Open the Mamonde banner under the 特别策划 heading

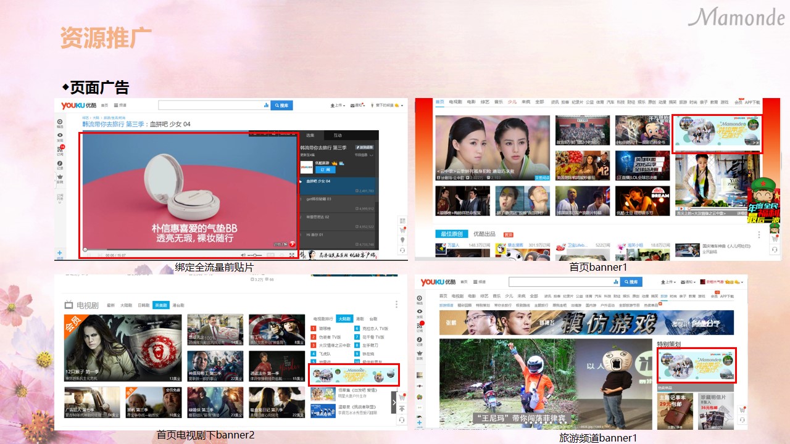point(696,365)
